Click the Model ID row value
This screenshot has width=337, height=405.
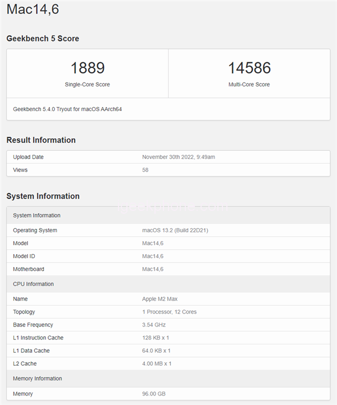point(152,256)
